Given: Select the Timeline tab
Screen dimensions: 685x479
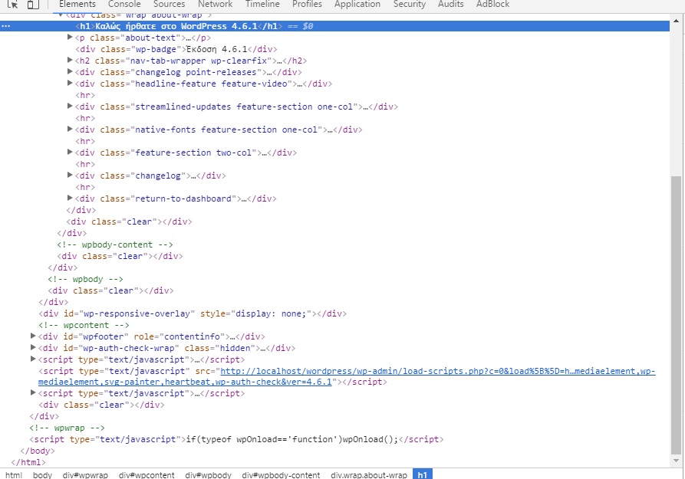Looking at the screenshot, I should (x=262, y=5).
